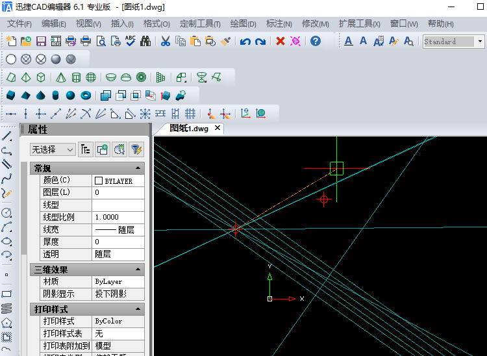Collapse the 常规 properties section
The height and width of the screenshot is (356, 487).
(139, 168)
